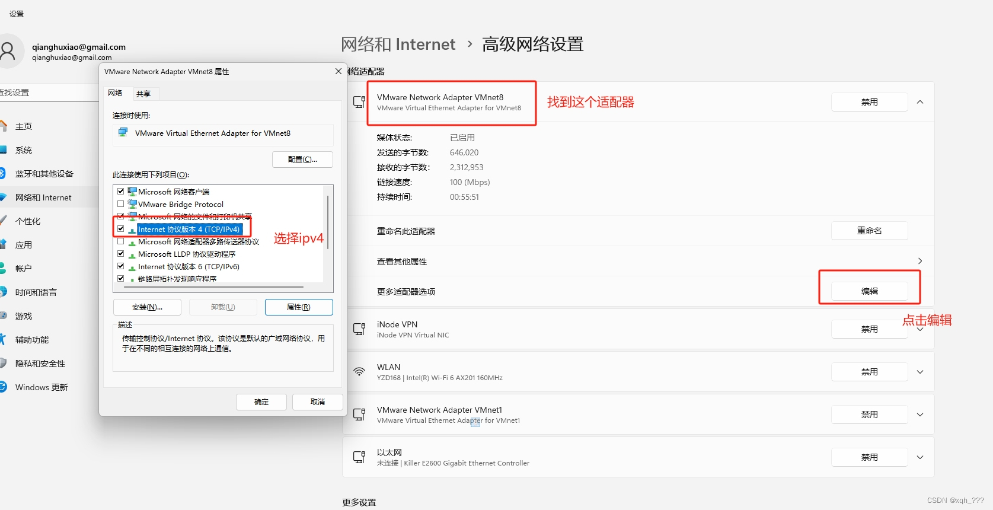Click the Network and Internet sidebar icon
This screenshot has height=510, width=993.
[x=3, y=197]
